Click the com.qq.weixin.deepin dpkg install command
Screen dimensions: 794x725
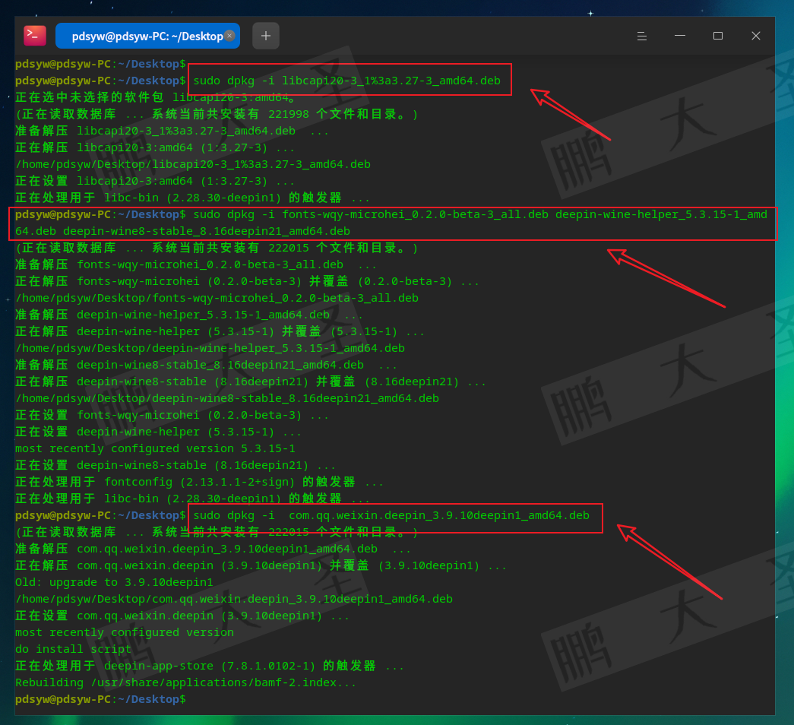click(391, 515)
